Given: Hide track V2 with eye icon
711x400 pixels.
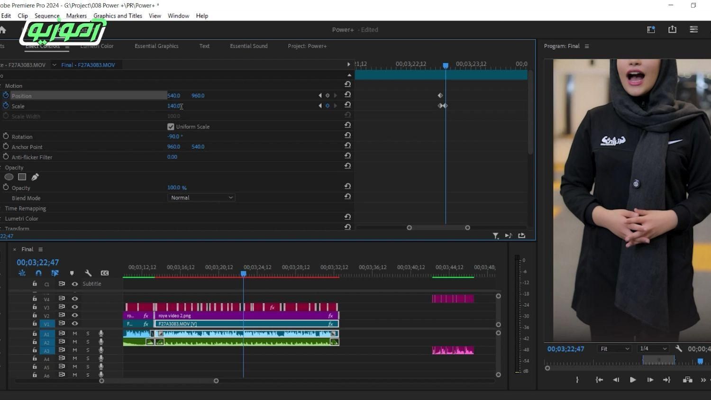Looking at the screenshot, I should pyautogui.click(x=74, y=315).
